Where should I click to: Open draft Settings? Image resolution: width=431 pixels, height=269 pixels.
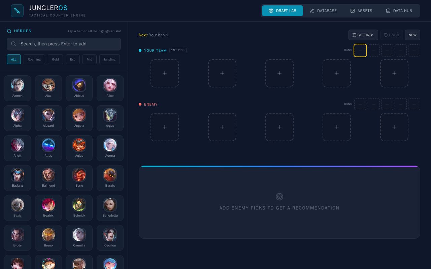point(363,35)
